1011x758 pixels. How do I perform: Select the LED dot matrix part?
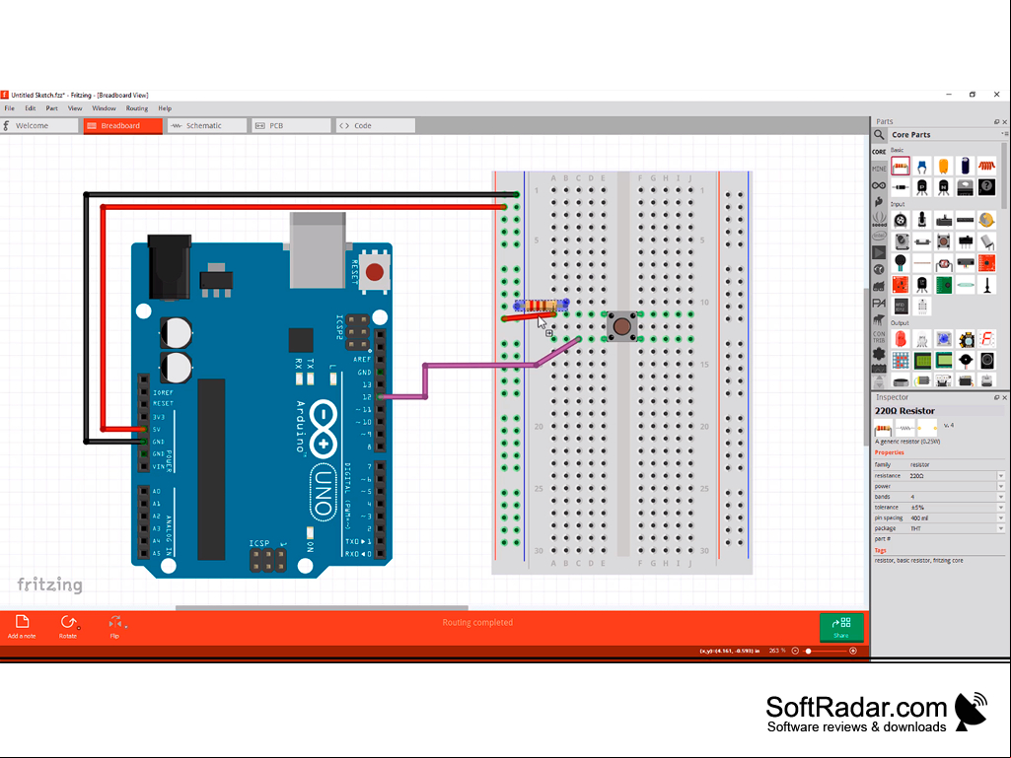[901, 361]
